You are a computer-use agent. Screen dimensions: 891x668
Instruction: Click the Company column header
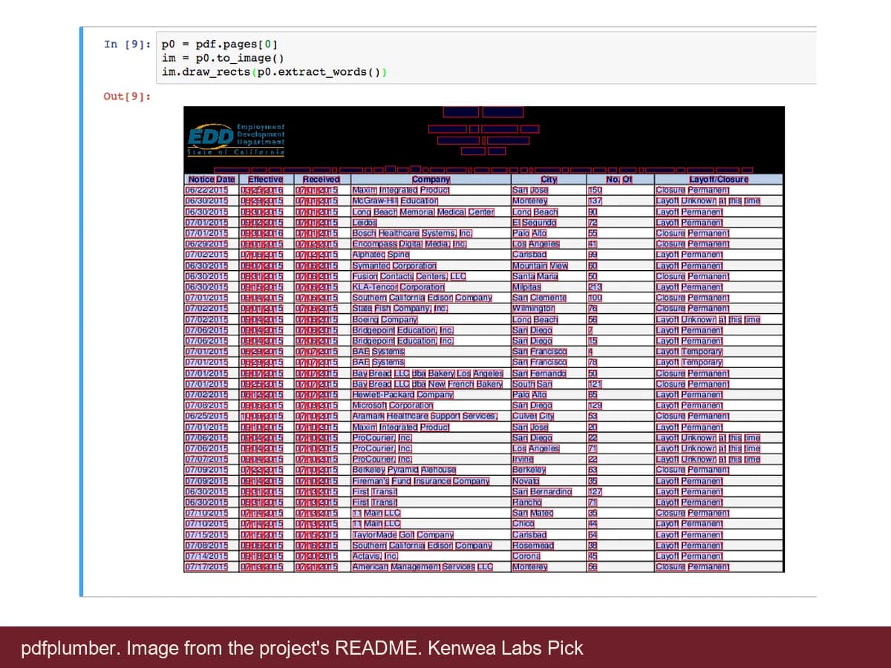431,179
